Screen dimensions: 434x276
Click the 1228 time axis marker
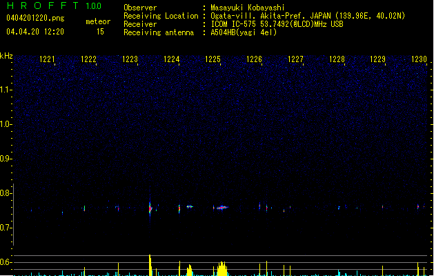337,59
